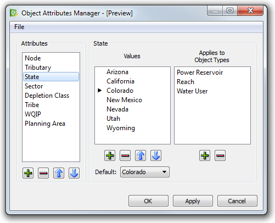Move selected attribute up in list
Viewport: 275px width, 223px height.
[x=59, y=173]
